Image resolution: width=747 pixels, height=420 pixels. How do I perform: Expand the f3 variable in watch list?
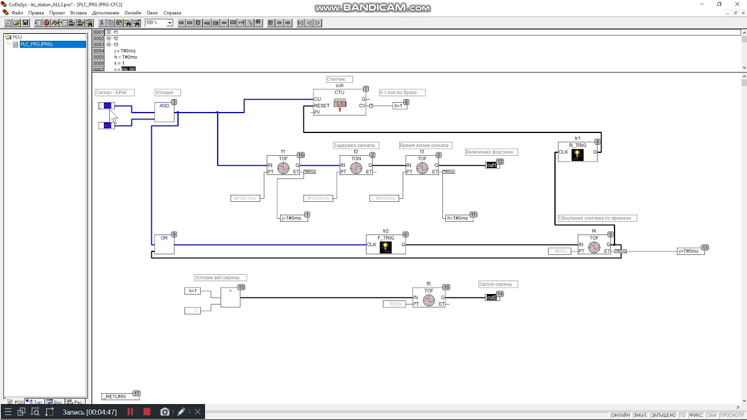109,44
